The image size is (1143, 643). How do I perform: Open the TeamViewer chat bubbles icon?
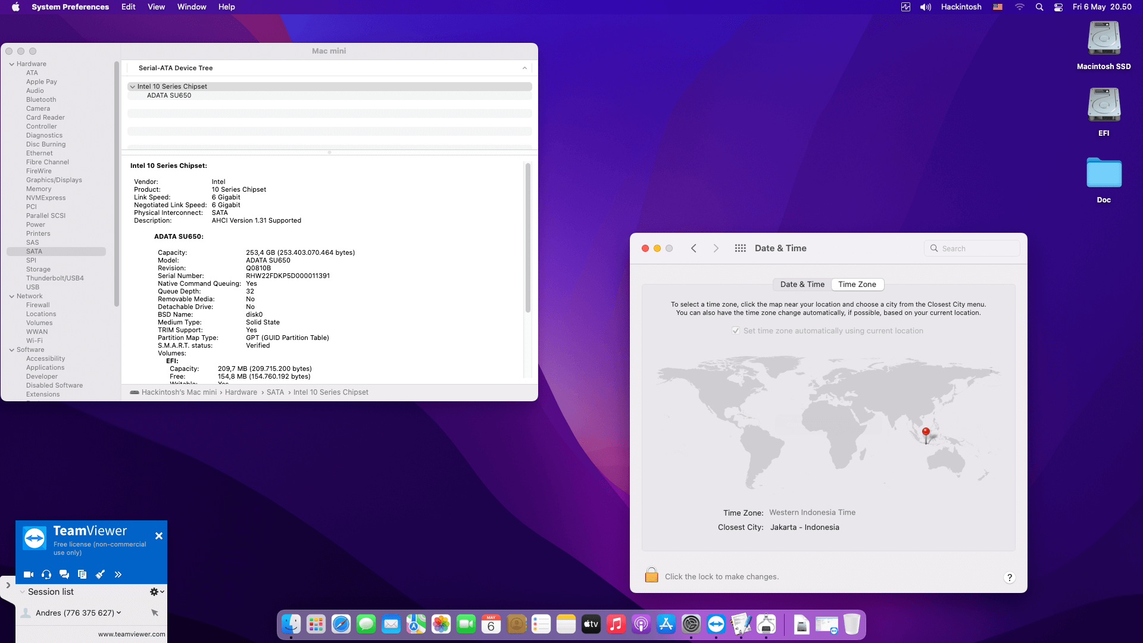[x=64, y=575]
